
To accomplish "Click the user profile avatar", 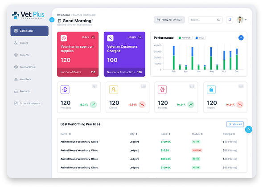I will coord(240,20).
